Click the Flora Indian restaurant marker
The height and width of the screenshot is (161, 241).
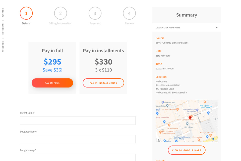(x=199, y=140)
